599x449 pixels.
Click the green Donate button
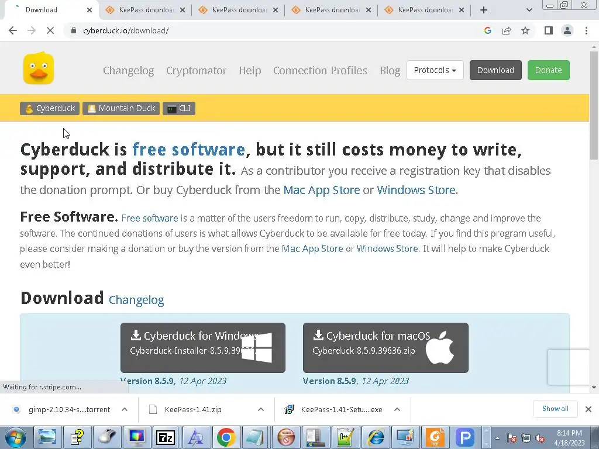point(549,70)
